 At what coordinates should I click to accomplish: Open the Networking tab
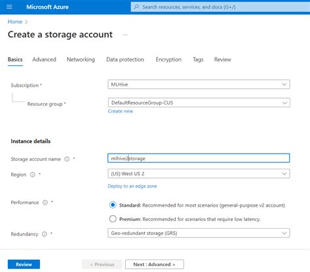tap(80, 59)
